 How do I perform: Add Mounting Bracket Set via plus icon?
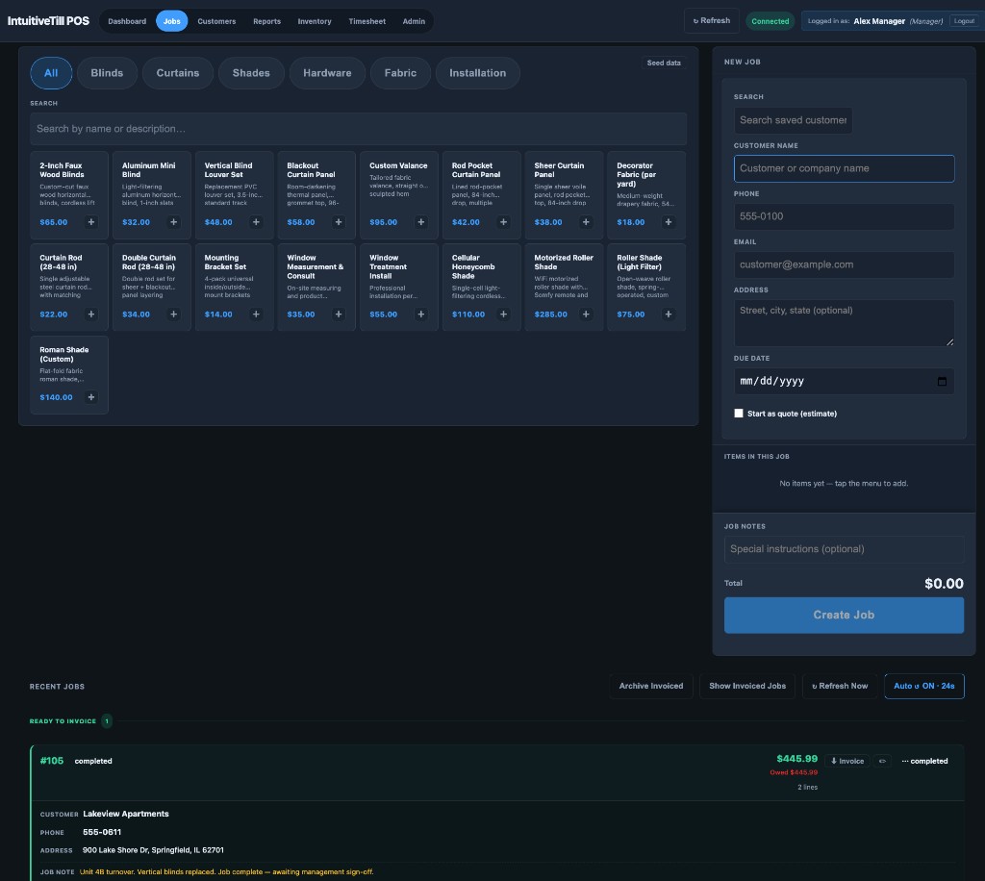(x=256, y=314)
